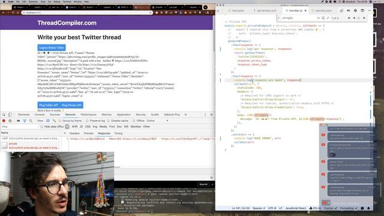
Task: Clear the network log
Action: [10, 121]
